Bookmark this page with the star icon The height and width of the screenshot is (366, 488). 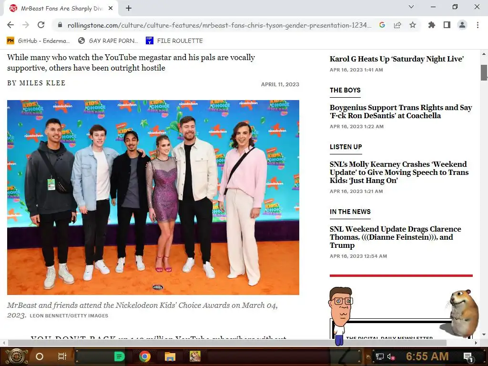click(413, 25)
